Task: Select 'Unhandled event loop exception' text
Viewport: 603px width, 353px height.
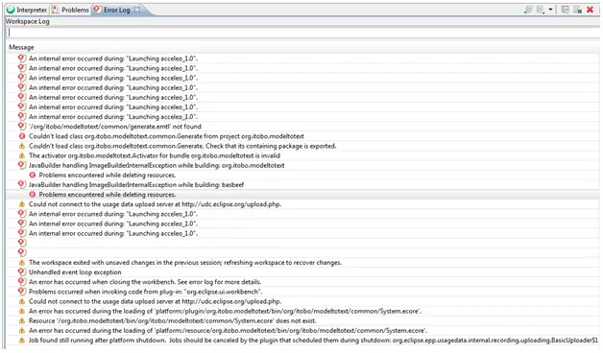Action: point(75,272)
